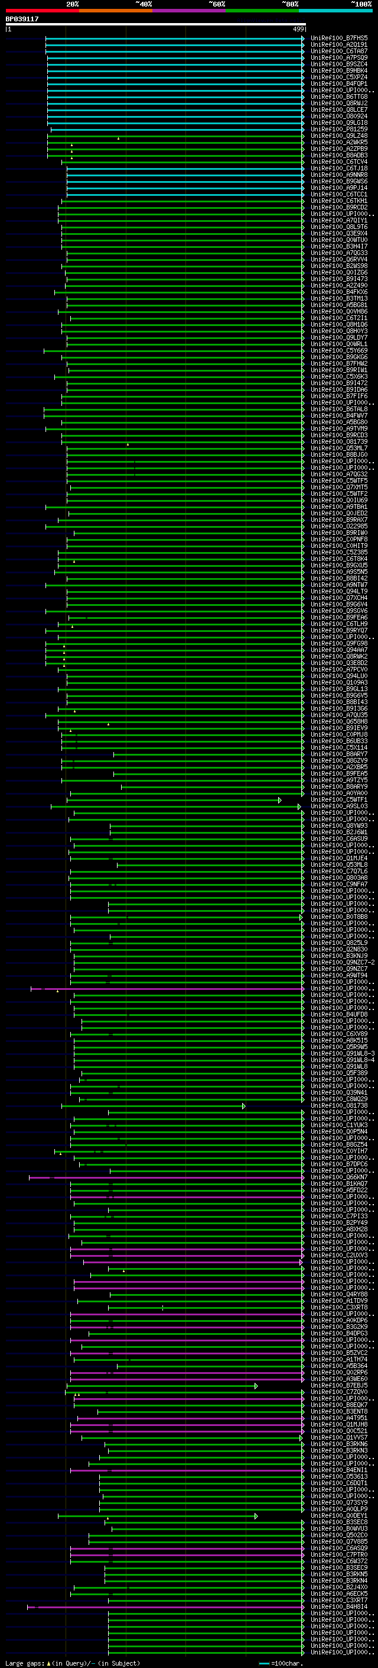Select the UniRef100_Q9NZC7-2 label
378x1668 pixels.
[x=343, y=962]
